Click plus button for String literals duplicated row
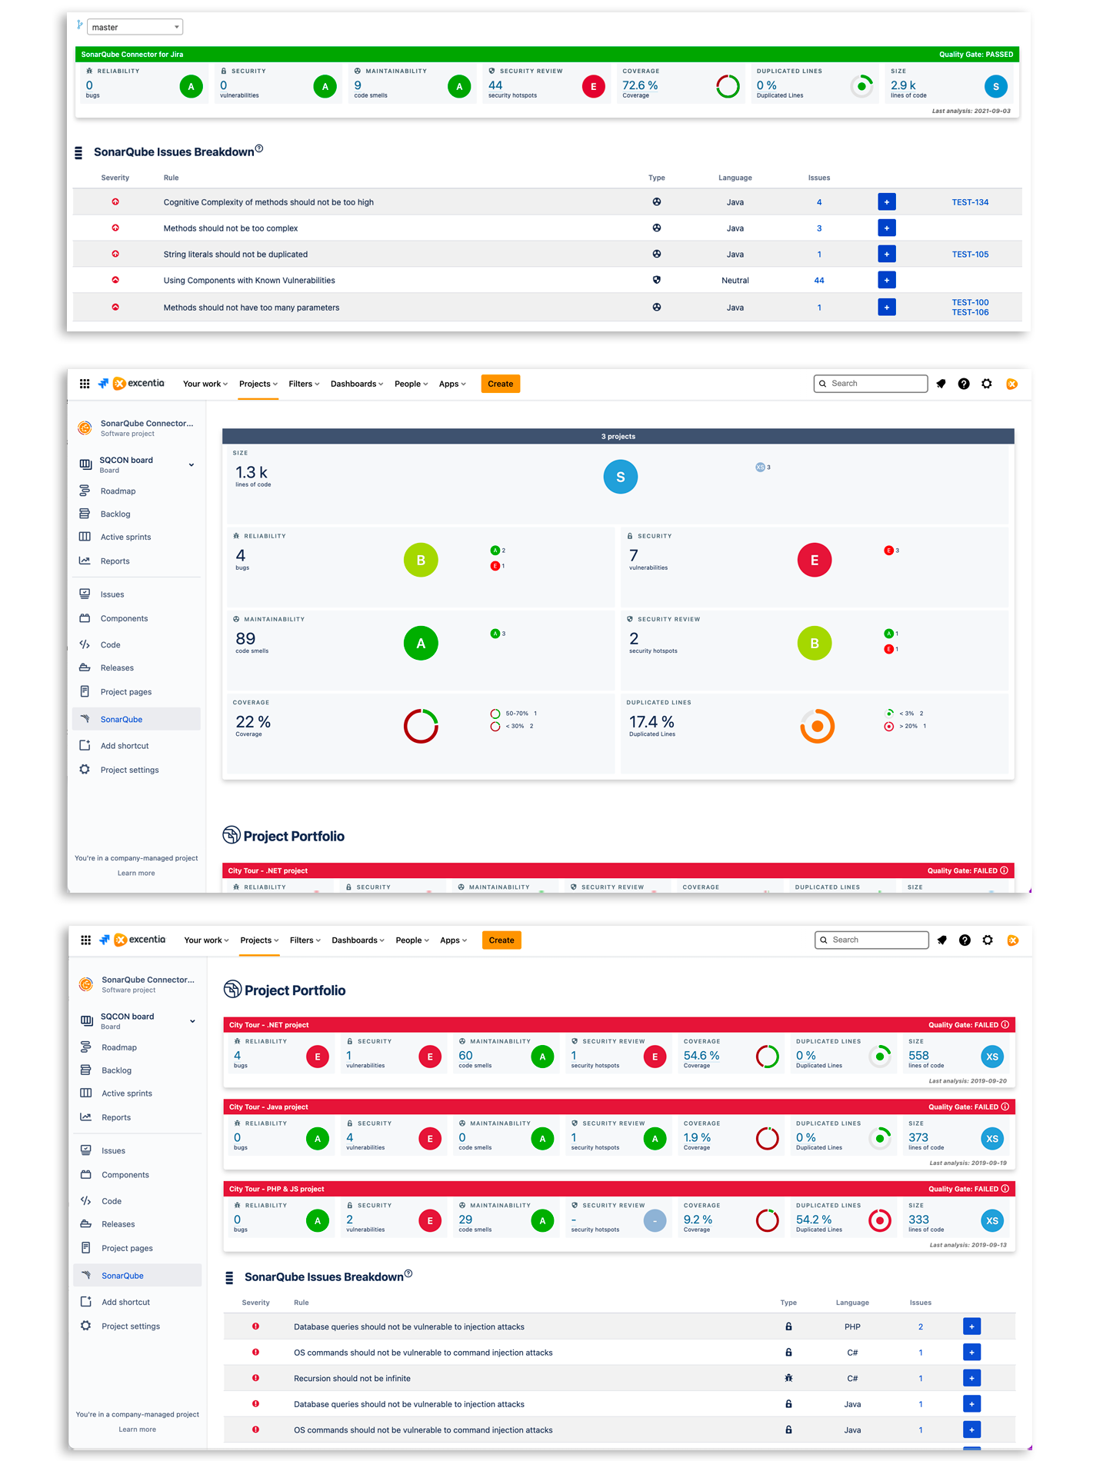The image size is (1093, 1461). pyautogui.click(x=887, y=255)
